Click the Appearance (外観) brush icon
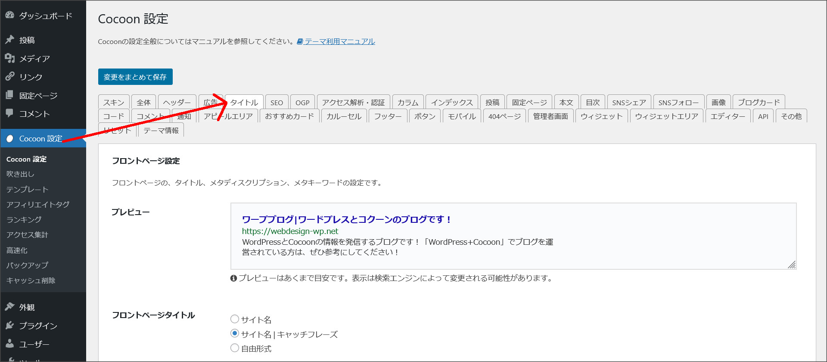The image size is (827, 362). [x=9, y=307]
